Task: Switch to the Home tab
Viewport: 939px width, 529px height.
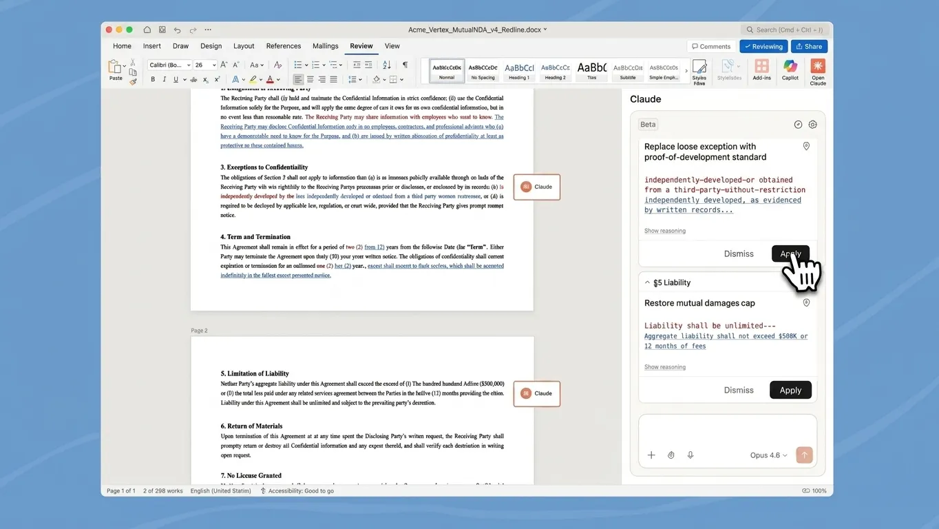Action: [122, 46]
